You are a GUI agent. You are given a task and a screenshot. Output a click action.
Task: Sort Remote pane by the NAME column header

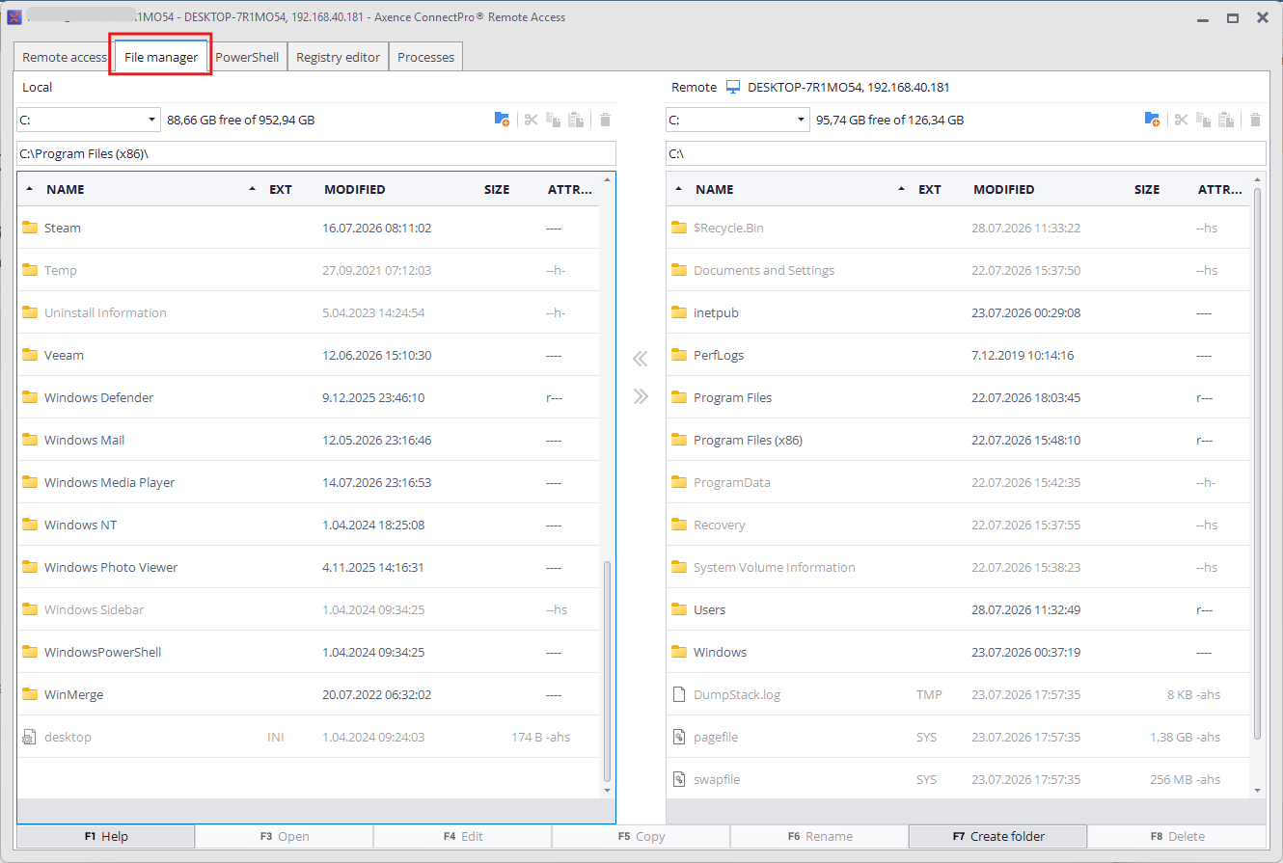(x=715, y=189)
